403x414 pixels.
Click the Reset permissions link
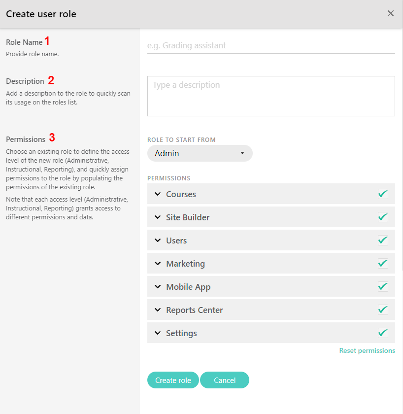point(367,350)
